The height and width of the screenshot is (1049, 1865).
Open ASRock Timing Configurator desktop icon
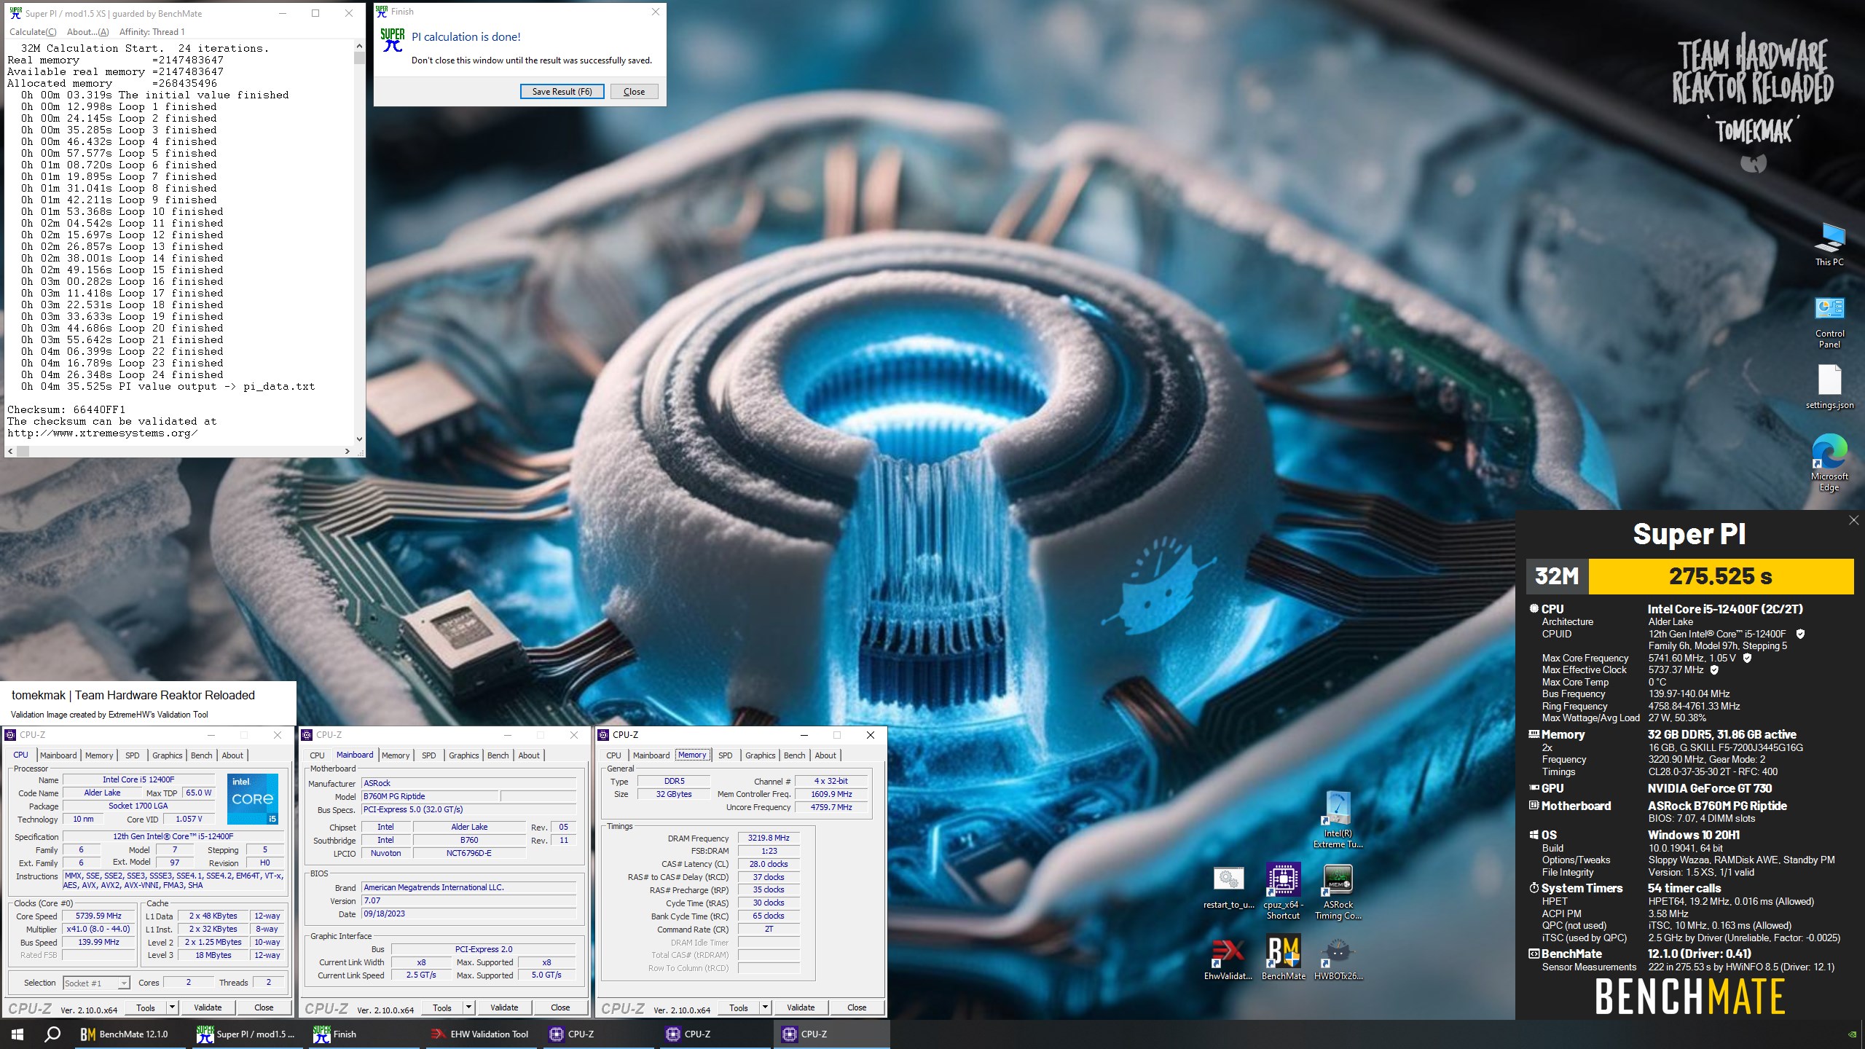(1338, 891)
